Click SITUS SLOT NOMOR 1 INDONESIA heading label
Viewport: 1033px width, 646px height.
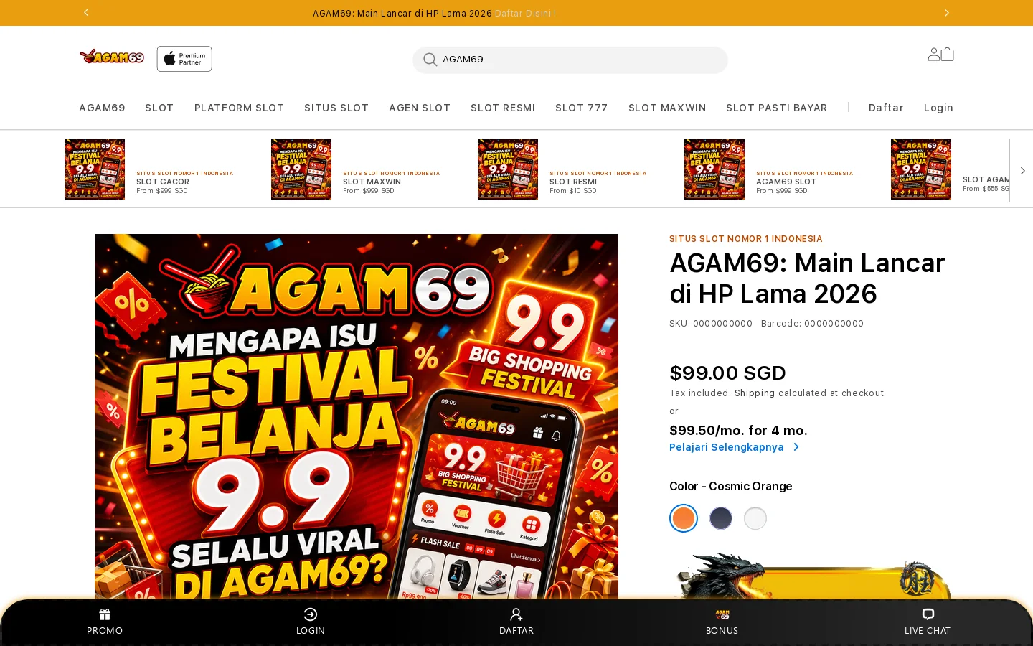tap(746, 239)
